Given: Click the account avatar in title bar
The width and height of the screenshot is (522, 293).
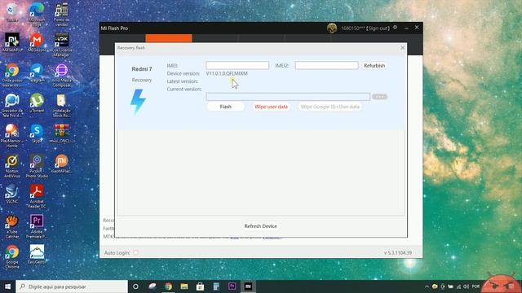Looking at the screenshot, I should 332,28.
